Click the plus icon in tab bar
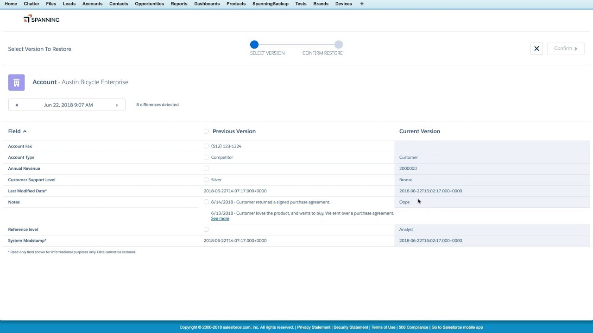 tap(362, 4)
